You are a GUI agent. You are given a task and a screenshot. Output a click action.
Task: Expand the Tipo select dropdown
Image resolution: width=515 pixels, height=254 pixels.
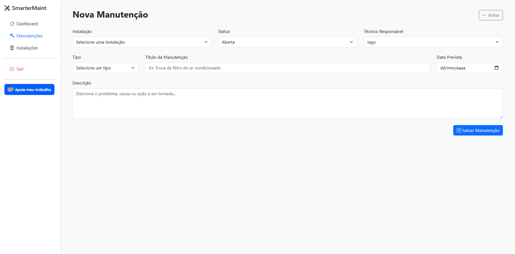(x=105, y=68)
